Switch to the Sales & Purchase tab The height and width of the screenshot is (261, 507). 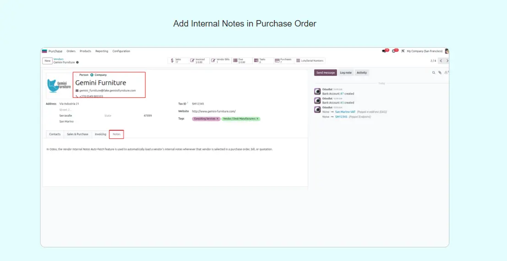click(77, 134)
